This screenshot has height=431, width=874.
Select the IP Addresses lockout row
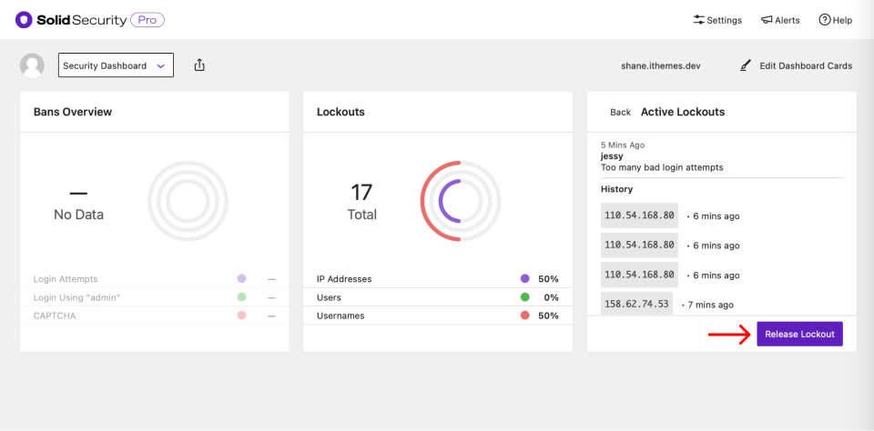pyautogui.click(x=438, y=278)
